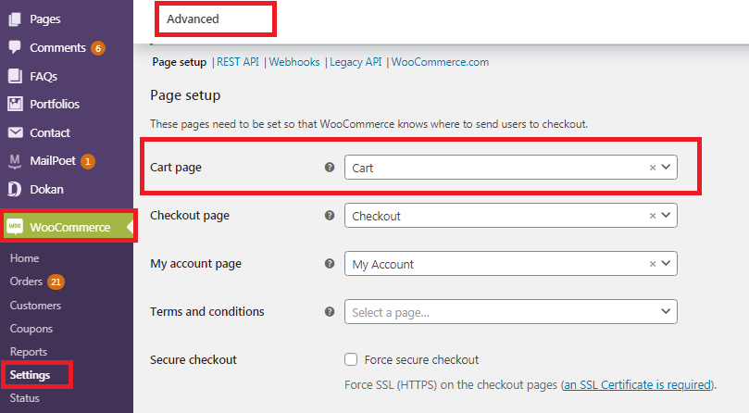This screenshot has height=413, width=749.
Task: Open the WooCommerce.com section
Action: (x=440, y=62)
